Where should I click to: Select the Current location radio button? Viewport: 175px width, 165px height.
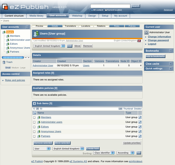[106, 10]
